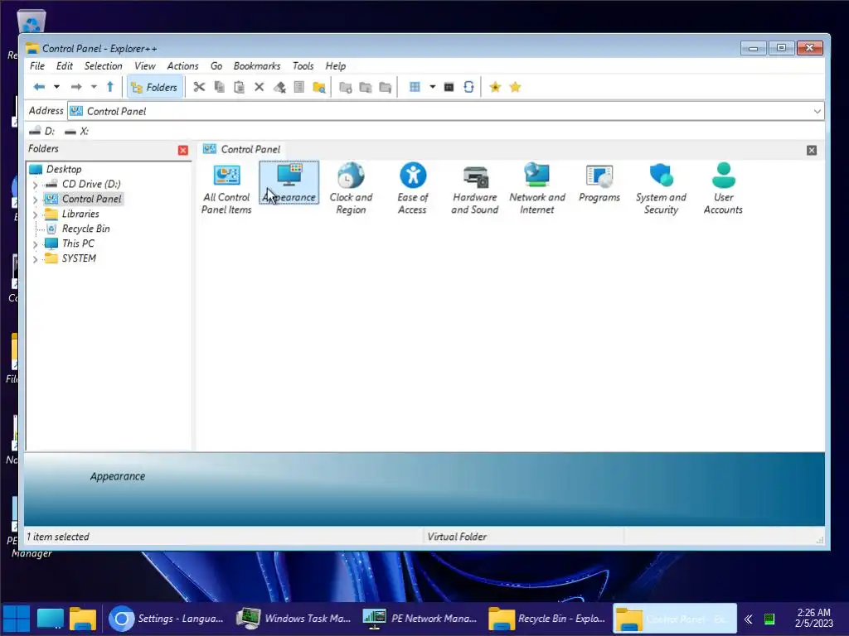Close the Folders pane with red X
The image size is (849, 636).
183,151
